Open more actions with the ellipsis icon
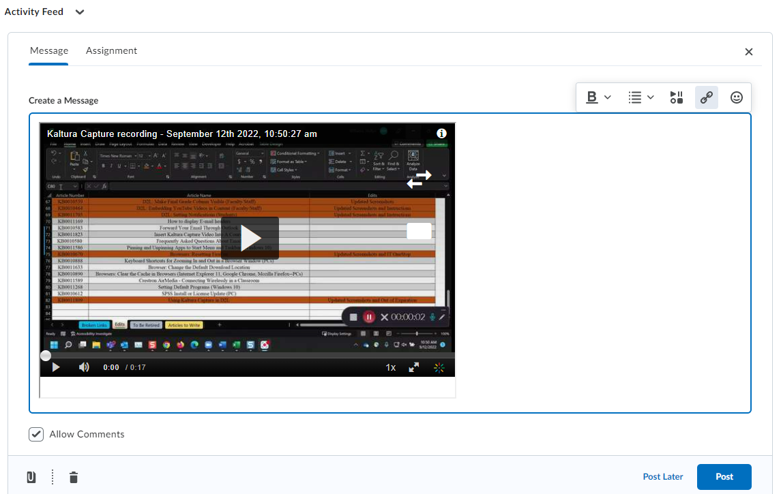 [51, 477]
